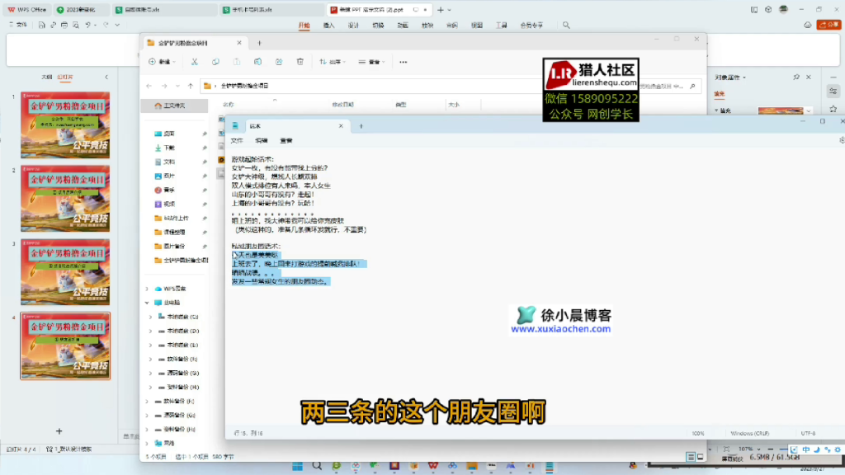Click the Paste icon in the Explorer toolbar

(x=237, y=61)
